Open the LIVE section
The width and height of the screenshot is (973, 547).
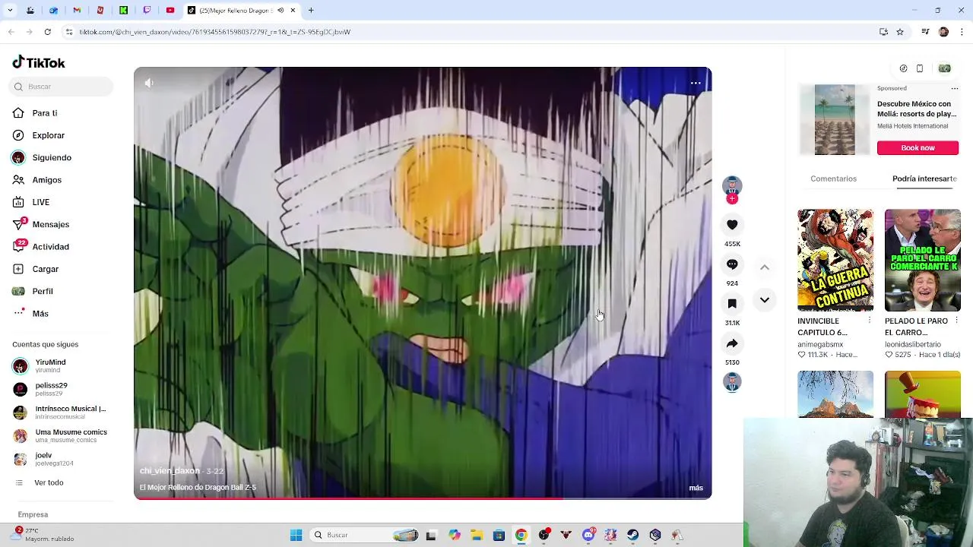click(x=41, y=202)
